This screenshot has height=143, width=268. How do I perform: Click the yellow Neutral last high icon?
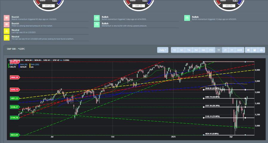click(6, 31)
